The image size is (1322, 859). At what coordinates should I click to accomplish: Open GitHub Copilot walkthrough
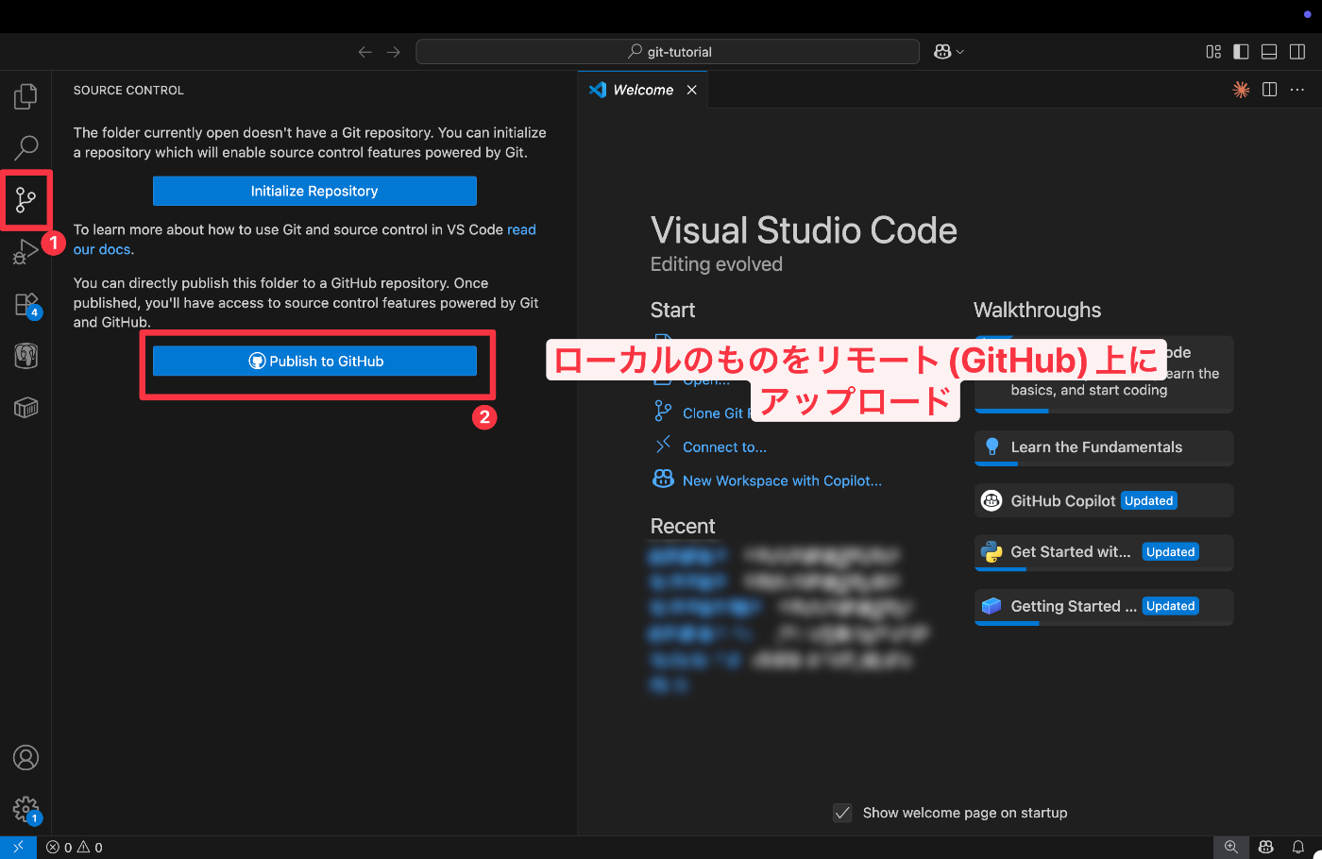pyautogui.click(x=1104, y=500)
